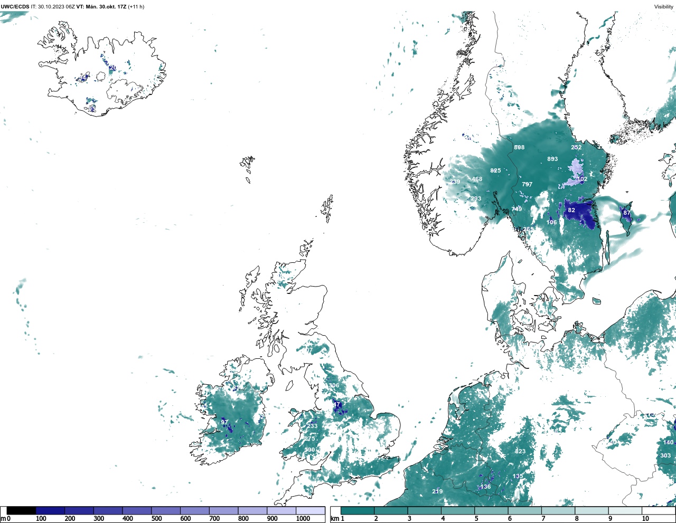Click the '140' value near the right map edge
Screen dimensions: 676x523
669,442
